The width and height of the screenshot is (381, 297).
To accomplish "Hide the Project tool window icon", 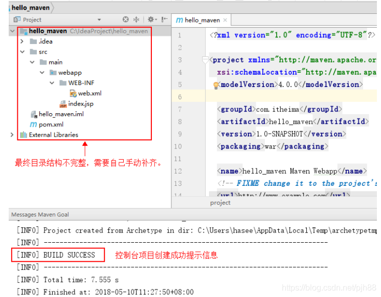I will [165, 19].
